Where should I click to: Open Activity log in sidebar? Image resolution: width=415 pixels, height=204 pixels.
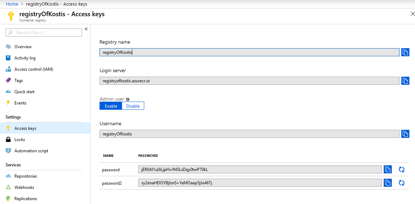point(25,58)
